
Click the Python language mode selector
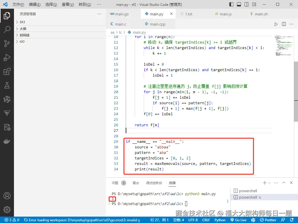[x=220, y=220]
